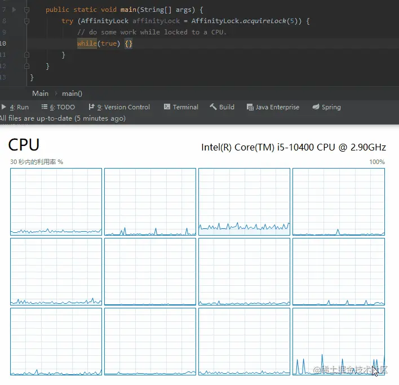Collapse the try block fold marker on line 8
Screen dimensions: 399x385
pos(26,21)
